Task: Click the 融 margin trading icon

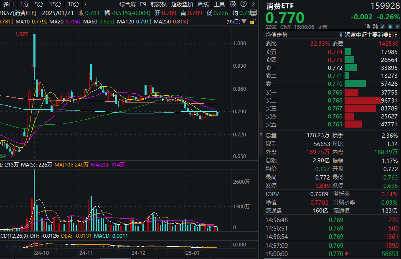Action: click(x=376, y=26)
